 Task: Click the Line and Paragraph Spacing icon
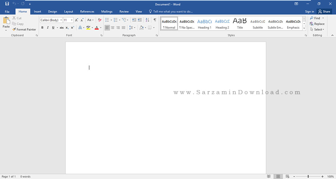(131, 28)
